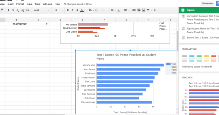
Task: Click the insert comment icon
Action: [x=139, y=10]
